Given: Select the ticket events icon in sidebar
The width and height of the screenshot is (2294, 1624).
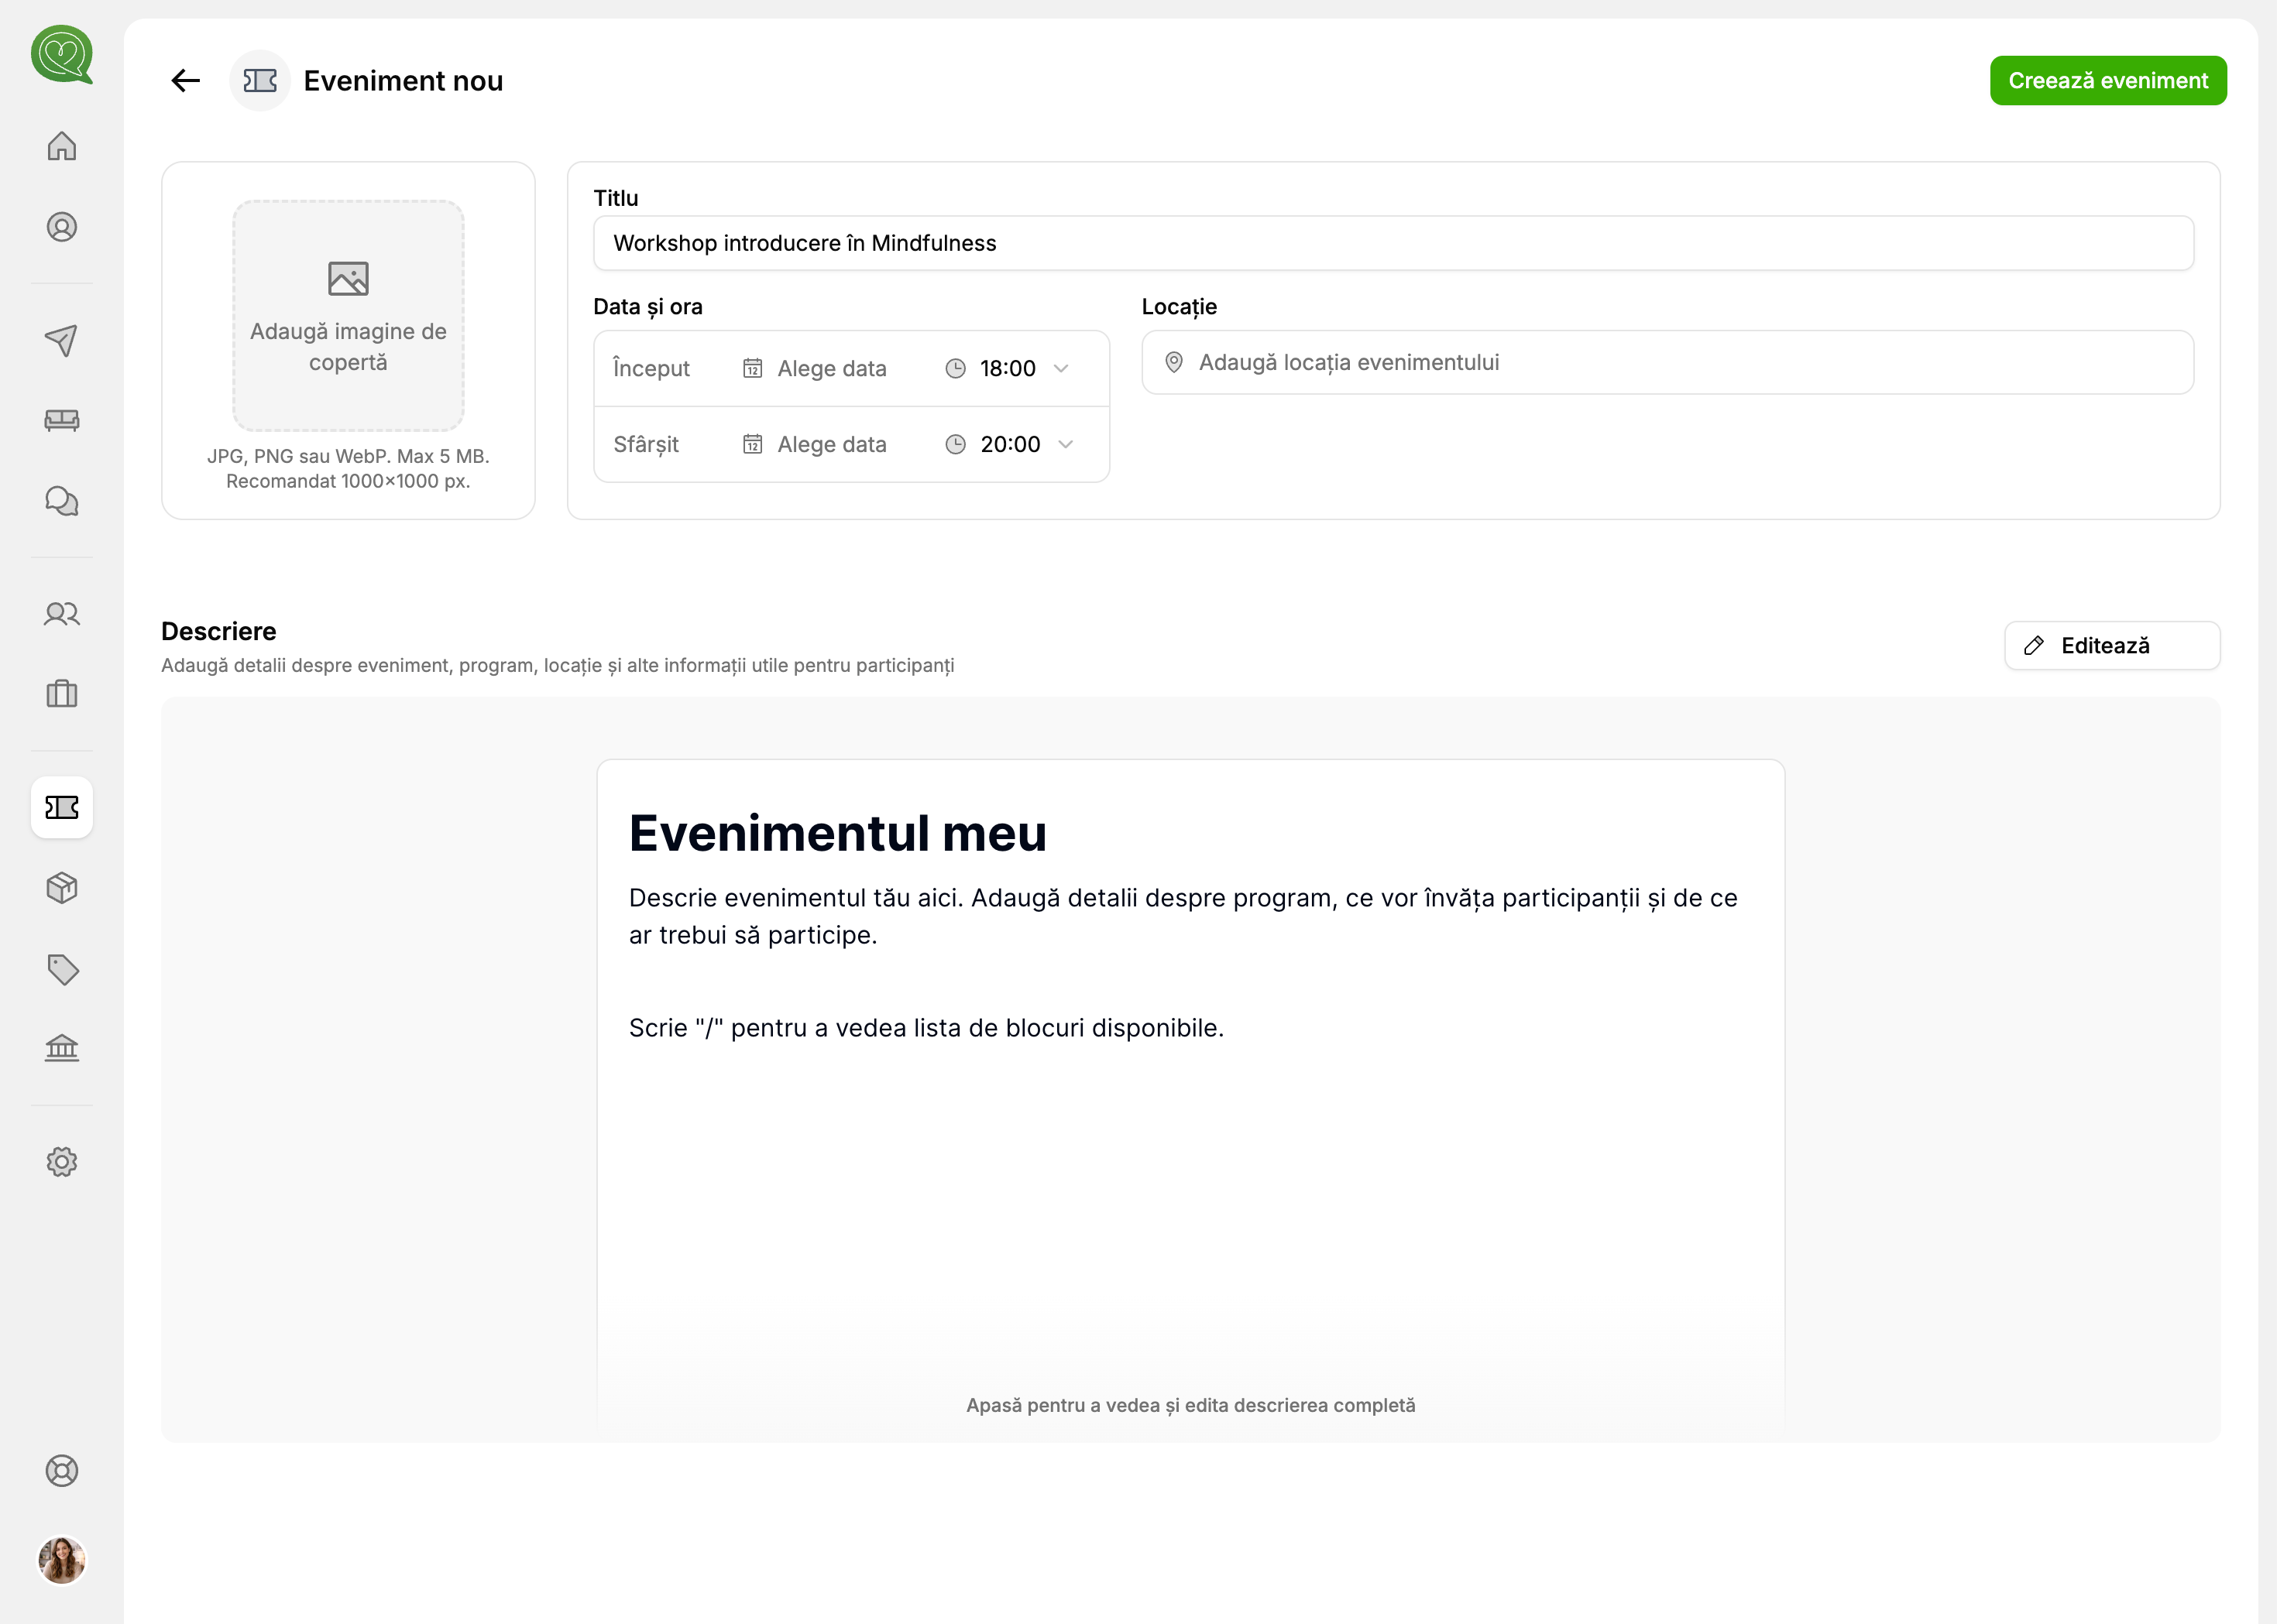Looking at the screenshot, I should [62, 807].
